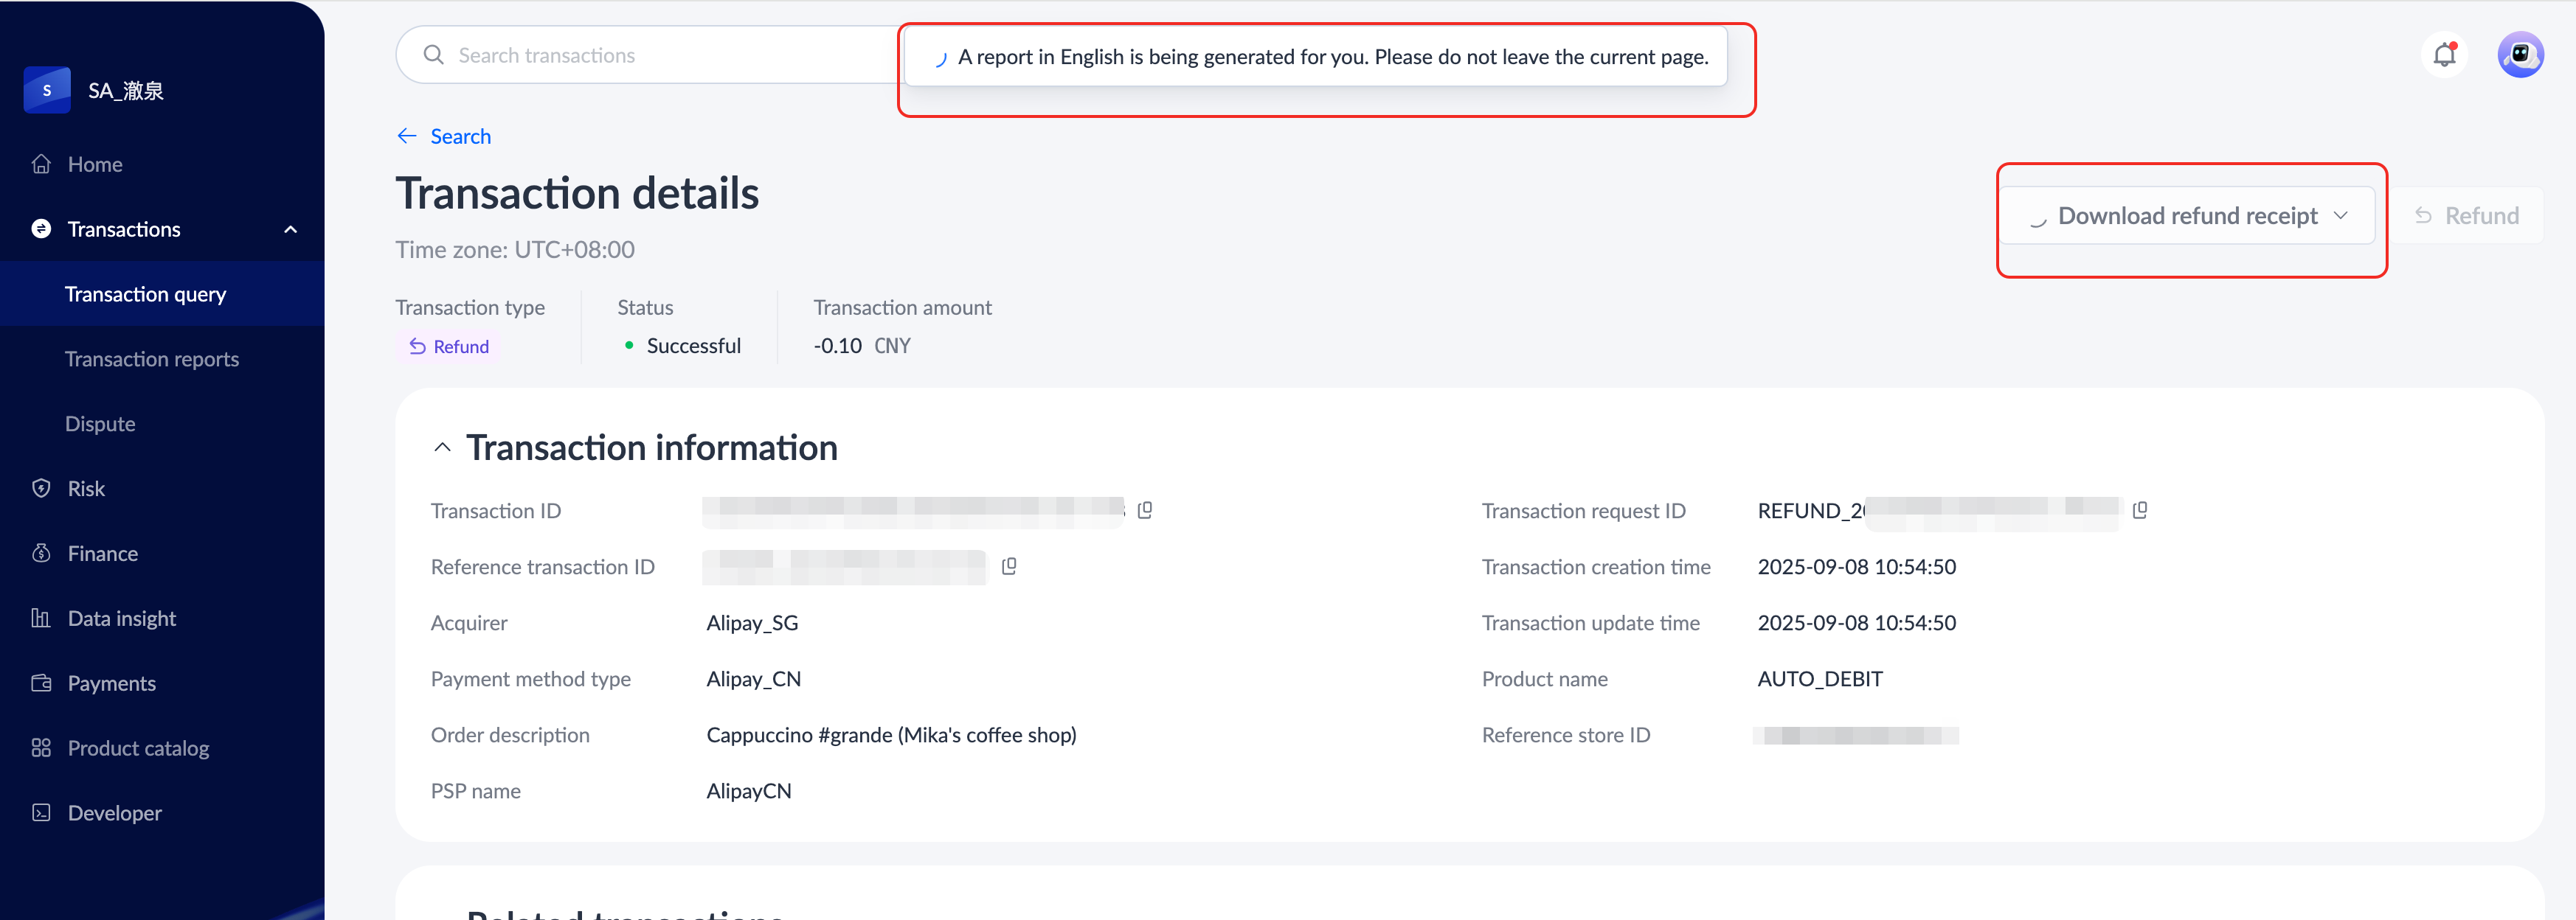Copy the Reference transaction ID
The height and width of the screenshot is (920, 2576).
pyautogui.click(x=1009, y=566)
